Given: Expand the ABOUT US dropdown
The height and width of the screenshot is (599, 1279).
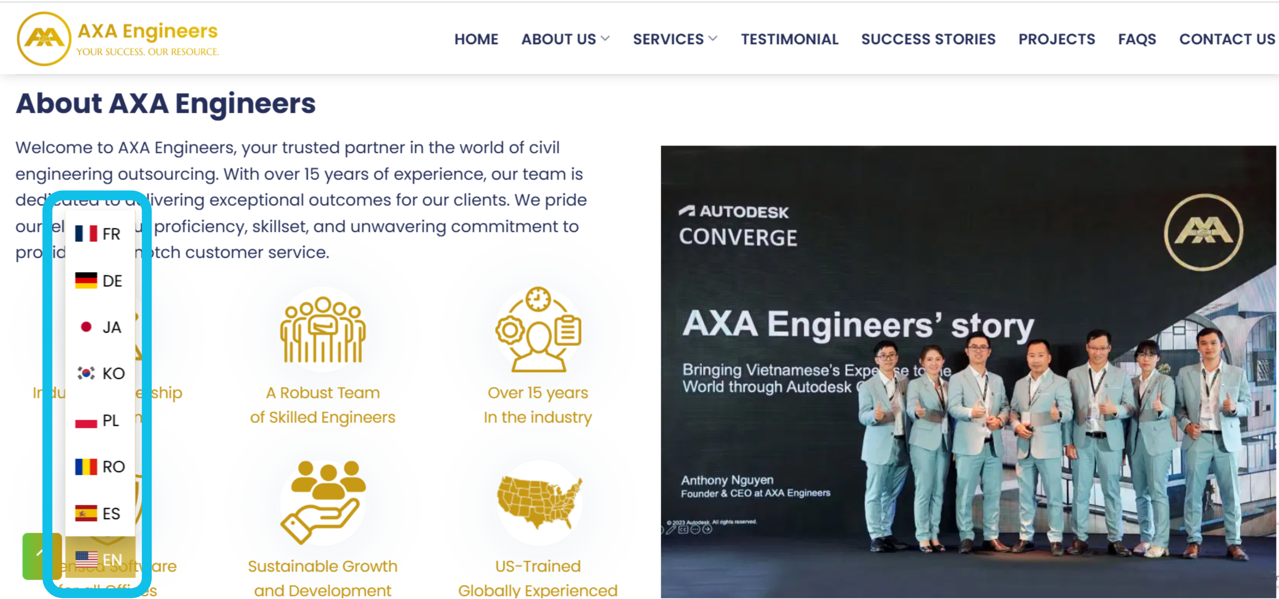Looking at the screenshot, I should (565, 39).
